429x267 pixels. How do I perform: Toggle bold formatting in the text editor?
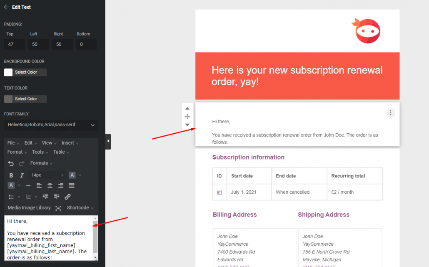(11, 175)
